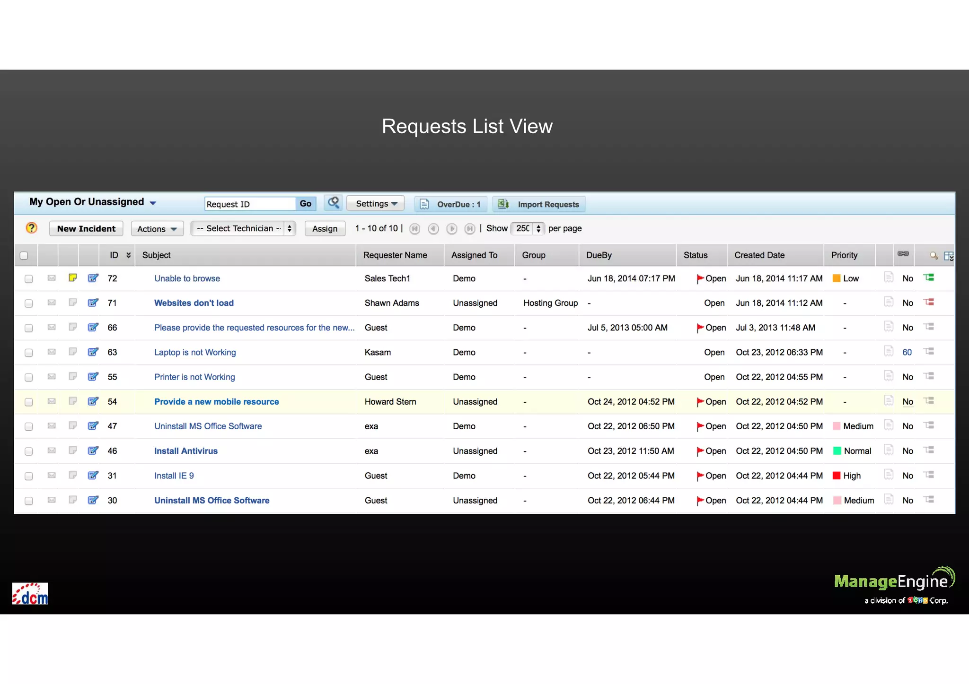The image size is (969, 684).
Task: Go to previous page navigation icon
Action: tap(433, 229)
